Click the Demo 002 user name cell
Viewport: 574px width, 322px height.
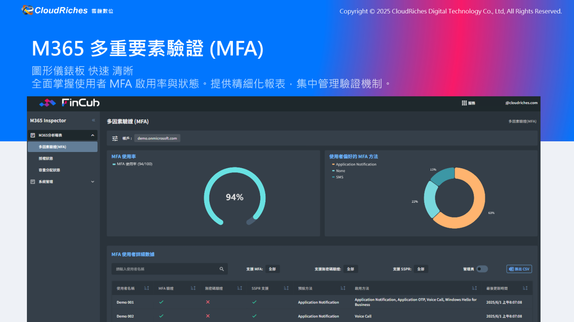click(x=125, y=316)
